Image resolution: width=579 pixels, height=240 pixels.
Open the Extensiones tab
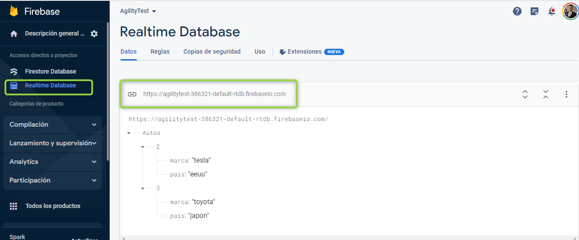[x=311, y=51]
